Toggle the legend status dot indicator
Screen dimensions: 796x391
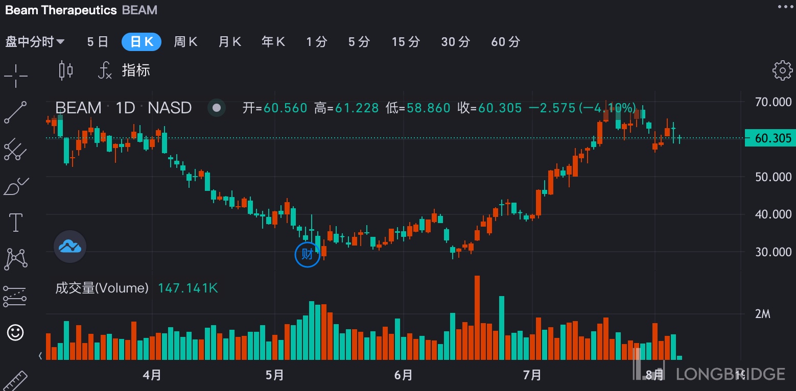coord(217,108)
